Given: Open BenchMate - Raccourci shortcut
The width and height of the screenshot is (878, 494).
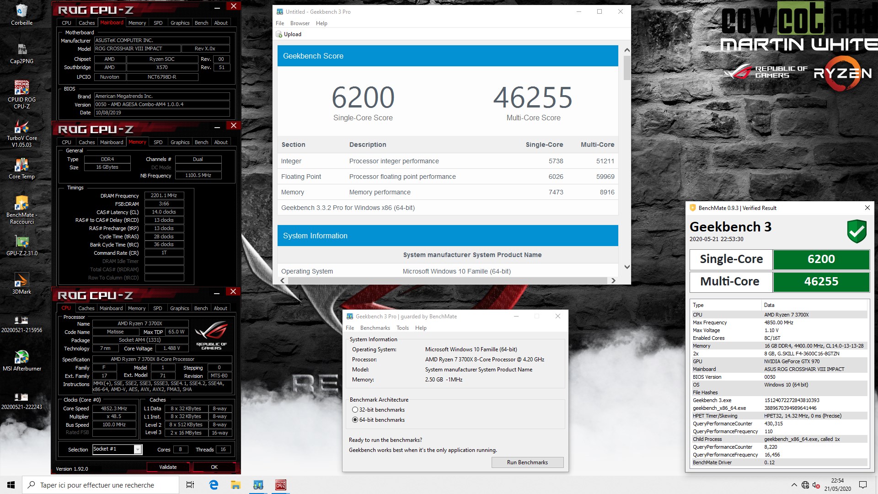Looking at the screenshot, I should [x=21, y=210].
